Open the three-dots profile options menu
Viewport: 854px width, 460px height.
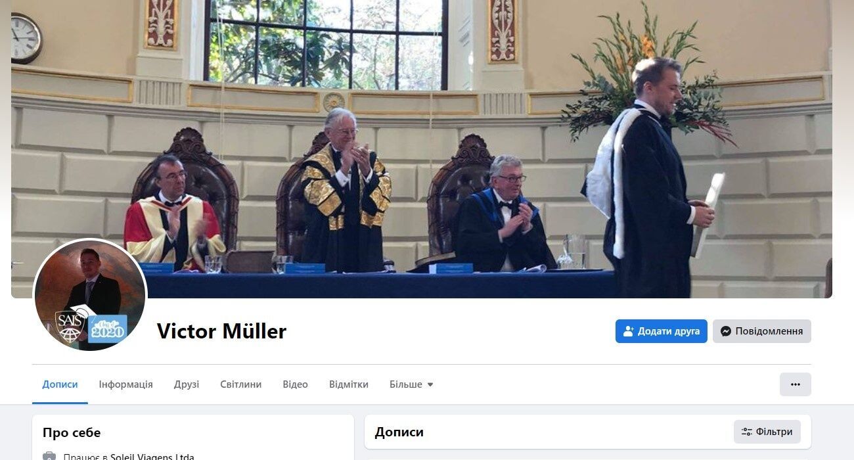tap(795, 384)
